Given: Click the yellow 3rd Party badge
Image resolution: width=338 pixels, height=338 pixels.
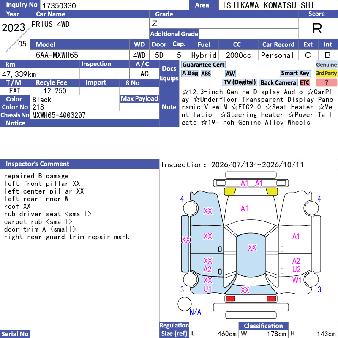Looking at the screenshot, I should [326, 73].
